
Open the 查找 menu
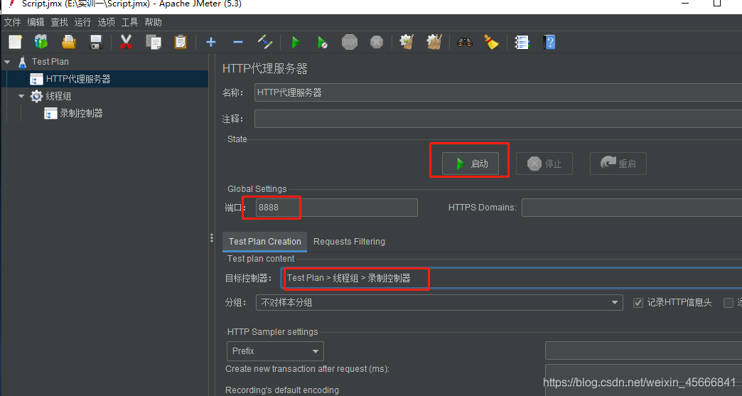(x=59, y=22)
